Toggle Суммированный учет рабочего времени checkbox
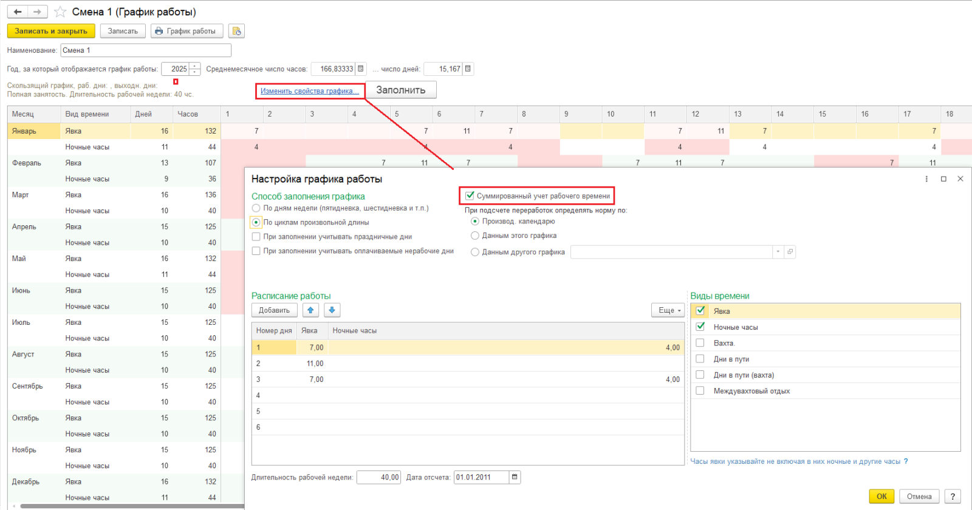 coord(470,195)
